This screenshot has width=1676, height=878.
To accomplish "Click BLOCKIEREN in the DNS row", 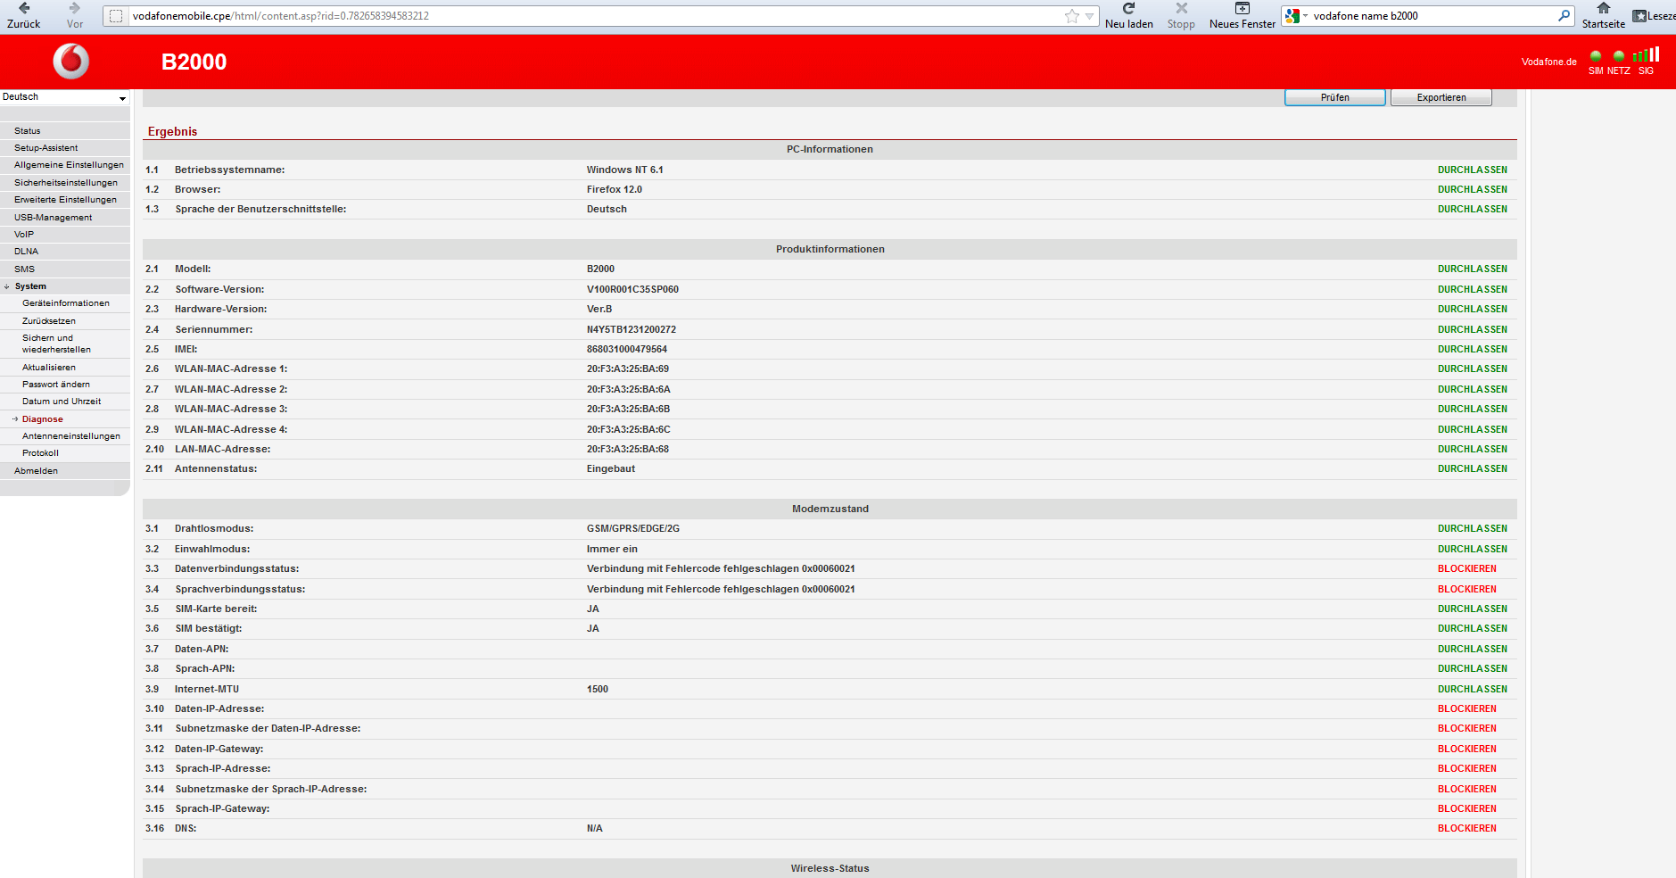I will click(1466, 828).
